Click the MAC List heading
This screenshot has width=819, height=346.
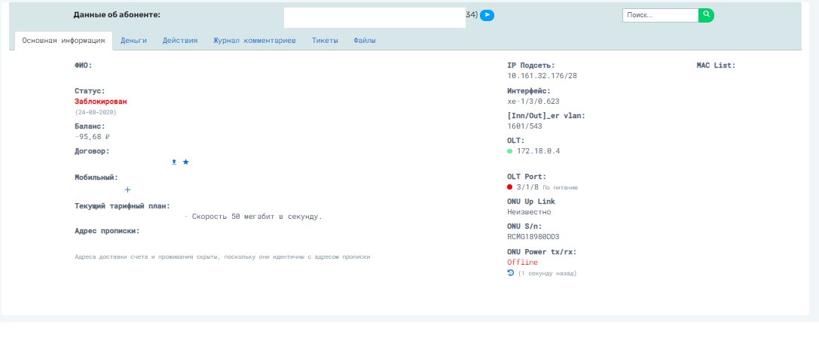click(x=716, y=65)
